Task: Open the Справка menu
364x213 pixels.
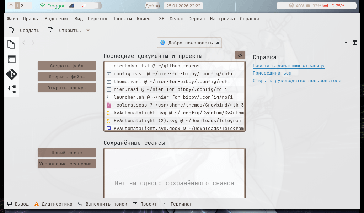Action: pyautogui.click(x=250, y=19)
